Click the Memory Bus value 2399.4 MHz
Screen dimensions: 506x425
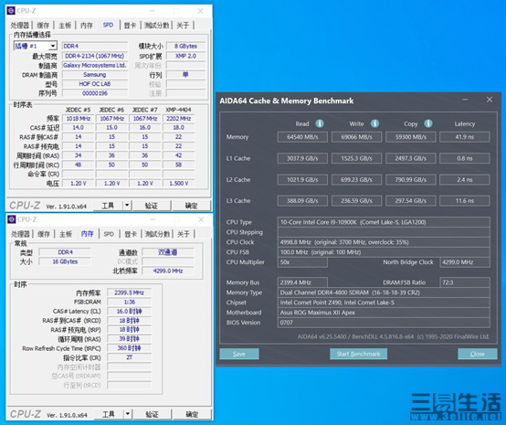pyautogui.click(x=302, y=282)
